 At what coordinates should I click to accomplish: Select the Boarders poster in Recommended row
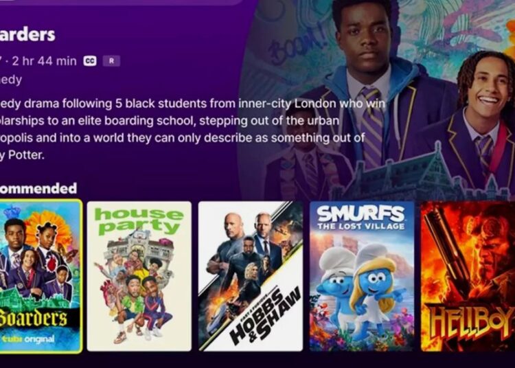(x=41, y=276)
